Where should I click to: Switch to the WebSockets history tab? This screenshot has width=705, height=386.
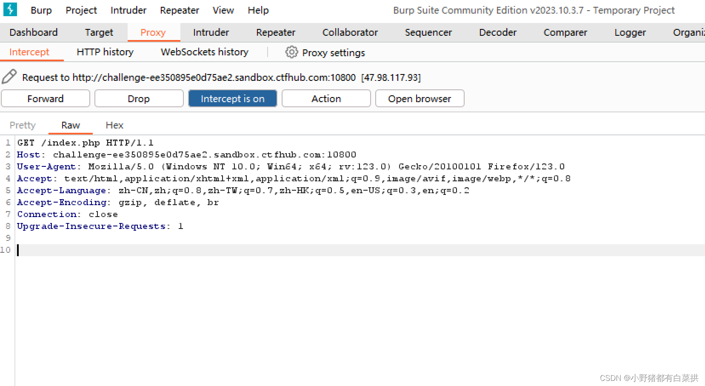pyautogui.click(x=204, y=51)
